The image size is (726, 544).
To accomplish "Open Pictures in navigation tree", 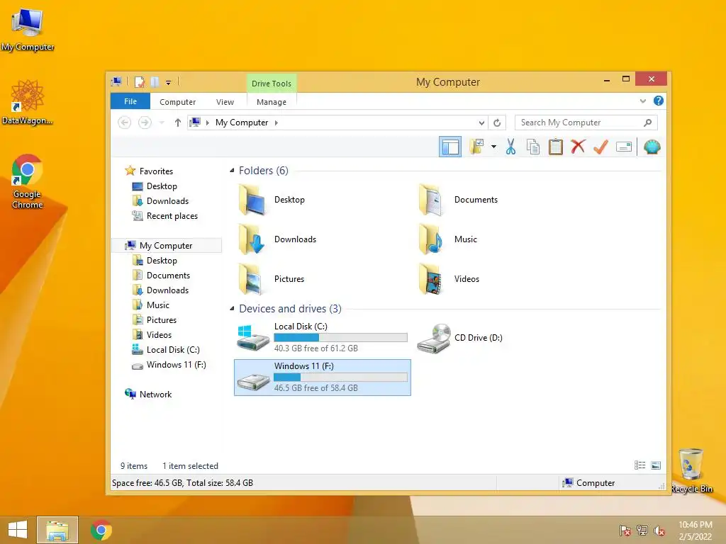I will click(x=161, y=320).
